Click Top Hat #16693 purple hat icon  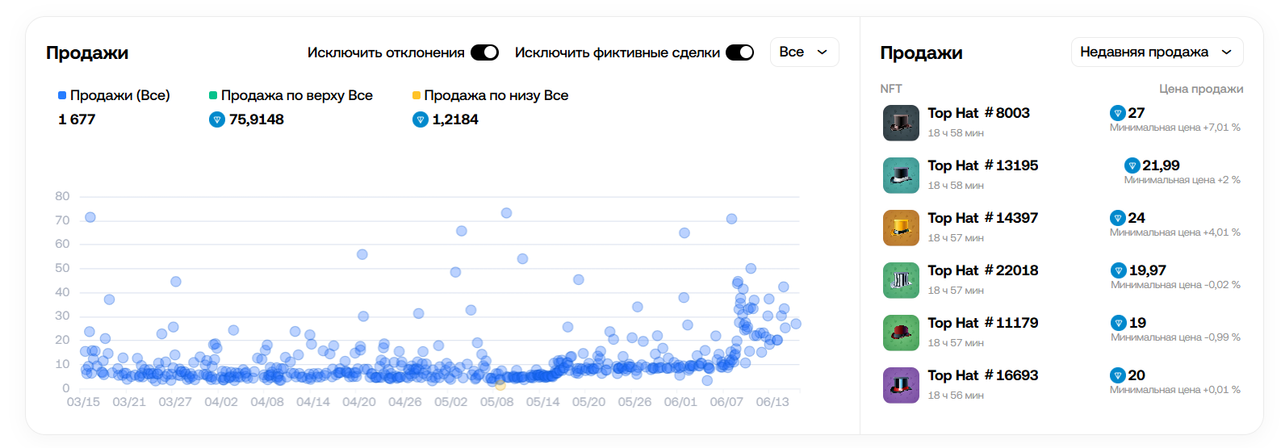(901, 385)
